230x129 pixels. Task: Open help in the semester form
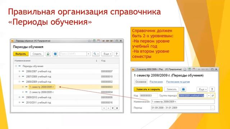click(x=212, y=89)
